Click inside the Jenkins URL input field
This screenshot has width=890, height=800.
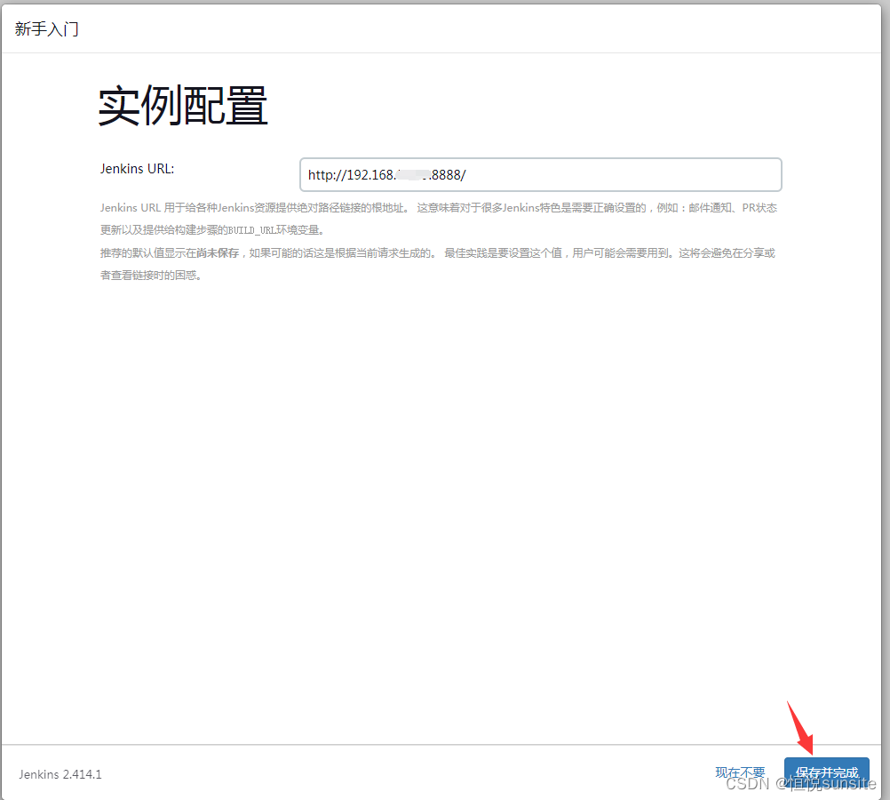tap(540, 174)
